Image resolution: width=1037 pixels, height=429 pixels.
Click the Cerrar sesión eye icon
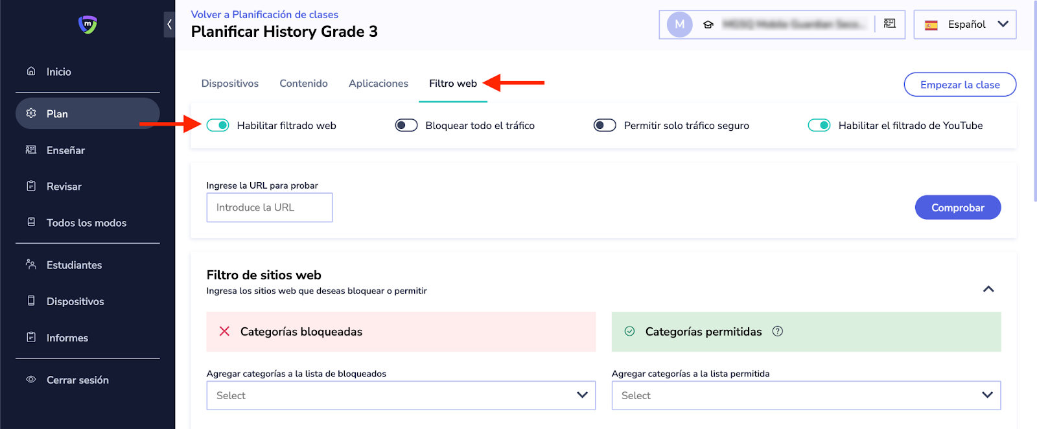31,380
